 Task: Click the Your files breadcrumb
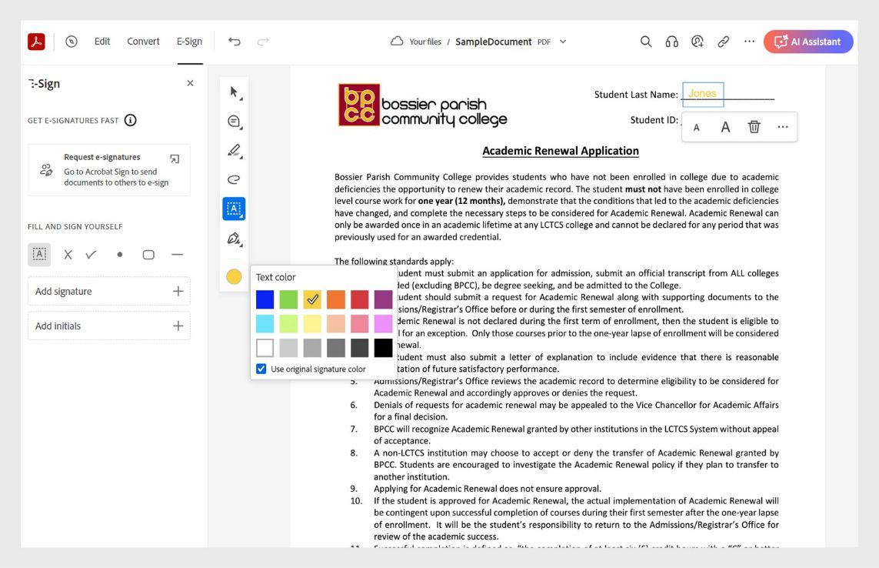425,42
